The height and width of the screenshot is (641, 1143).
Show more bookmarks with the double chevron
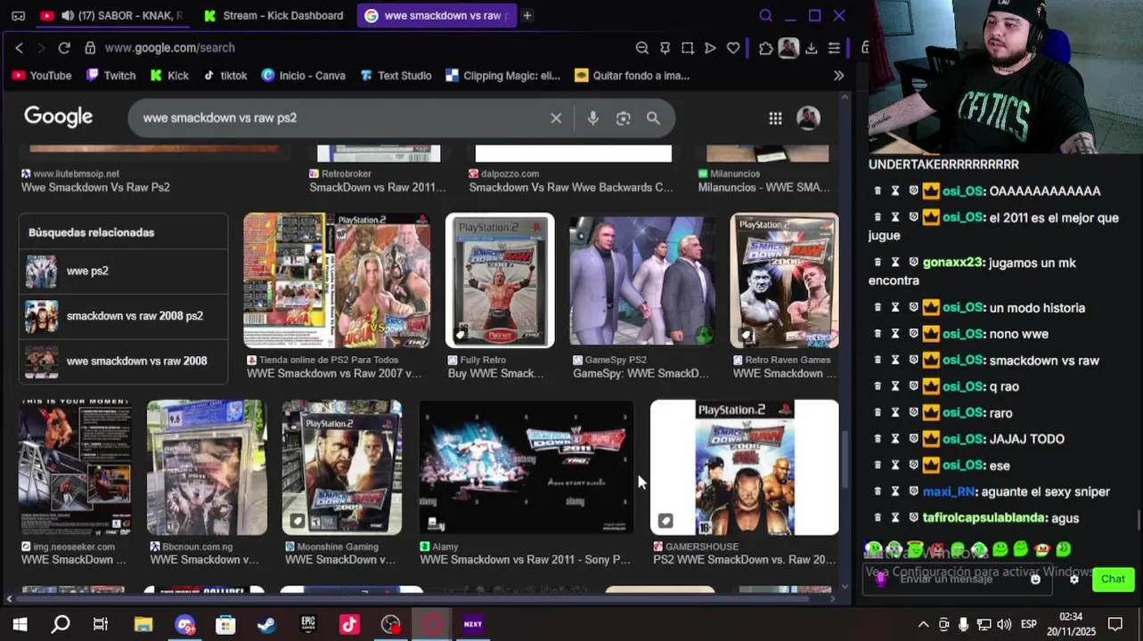click(x=838, y=76)
